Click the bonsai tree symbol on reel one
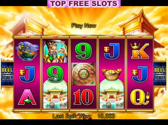The height and width of the screenshot is (125, 168). (27, 51)
